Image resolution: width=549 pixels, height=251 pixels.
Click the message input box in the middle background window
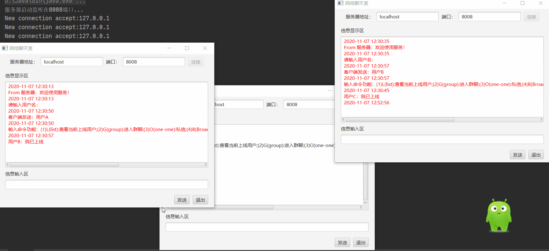pyautogui.click(x=267, y=227)
